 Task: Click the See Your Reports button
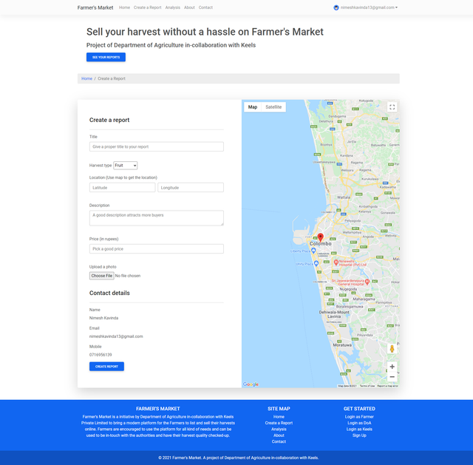click(x=106, y=57)
